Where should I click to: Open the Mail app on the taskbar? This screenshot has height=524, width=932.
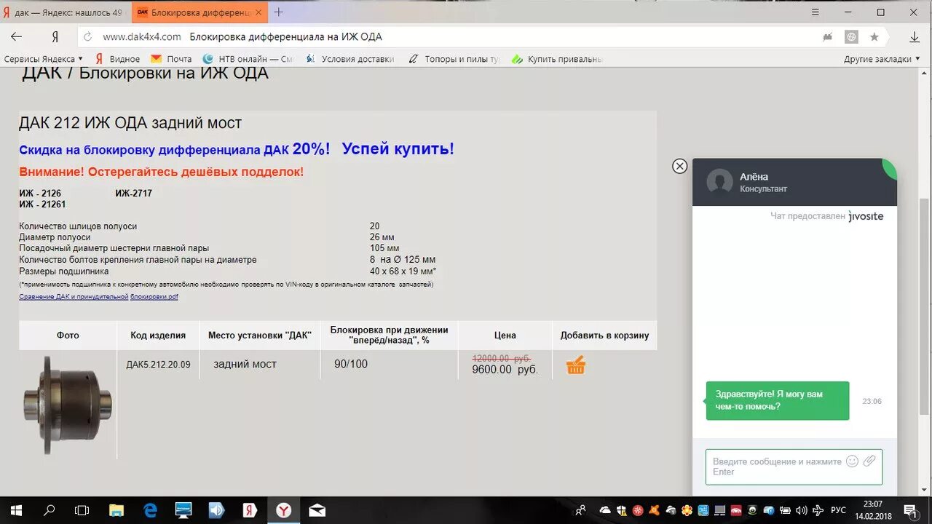317,510
